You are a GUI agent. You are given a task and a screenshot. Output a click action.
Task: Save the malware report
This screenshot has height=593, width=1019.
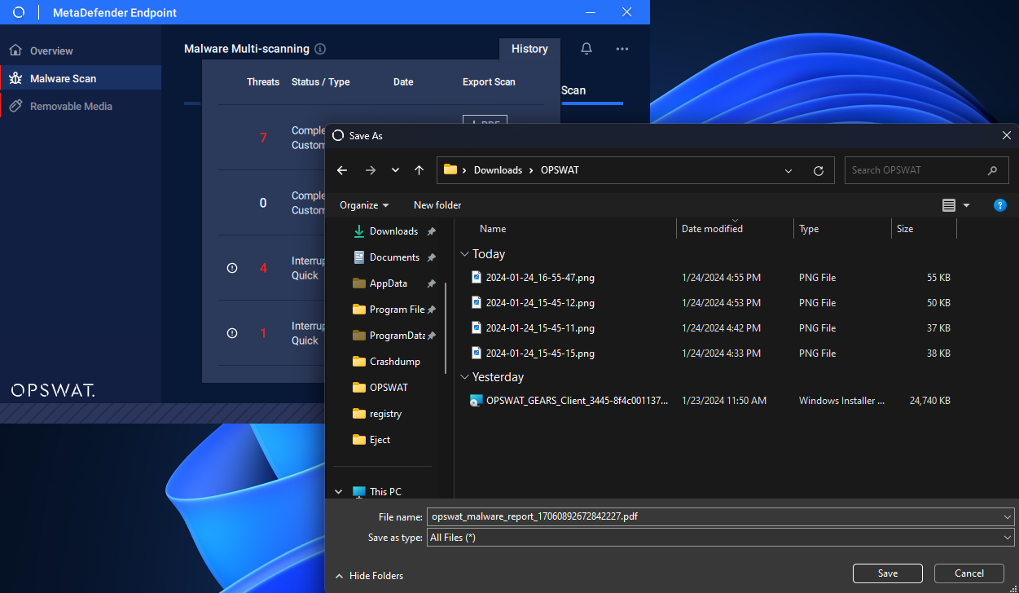888,573
